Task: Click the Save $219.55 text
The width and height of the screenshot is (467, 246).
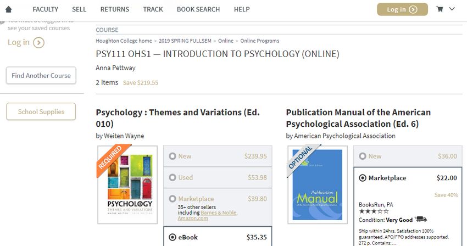Action: [141, 83]
